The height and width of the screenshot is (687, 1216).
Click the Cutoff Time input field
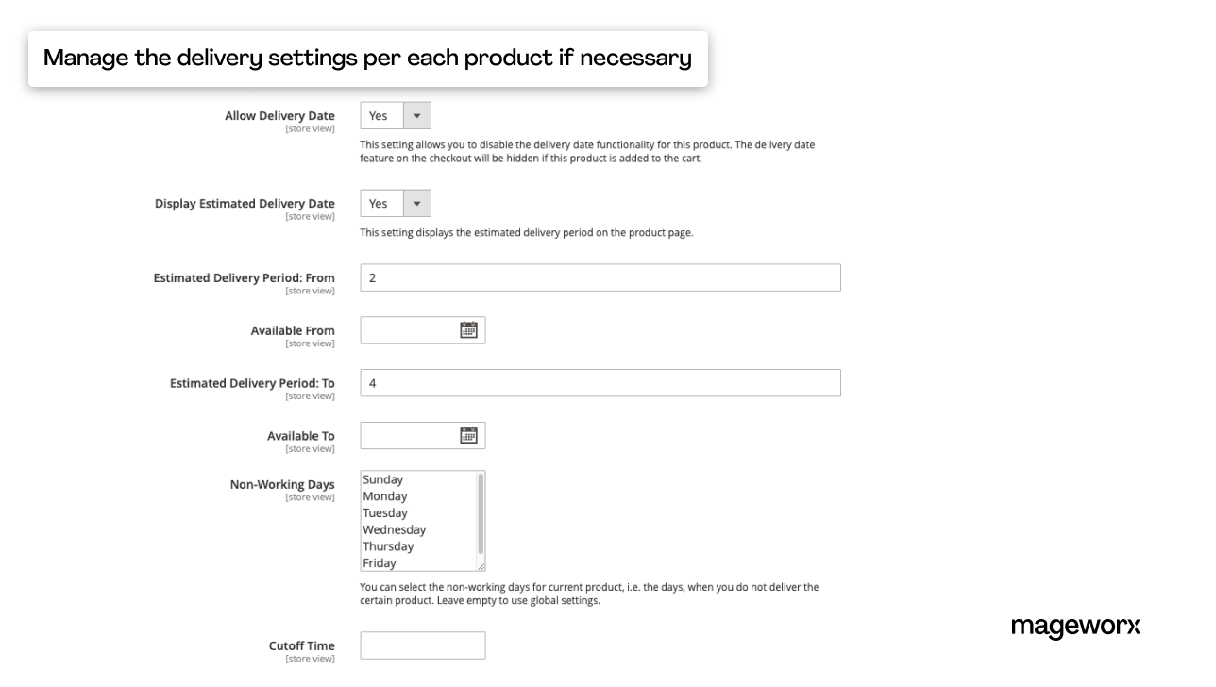(x=422, y=645)
